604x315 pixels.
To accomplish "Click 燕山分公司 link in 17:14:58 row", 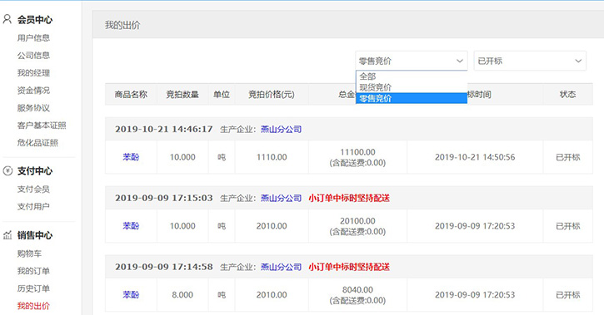I will (x=282, y=267).
